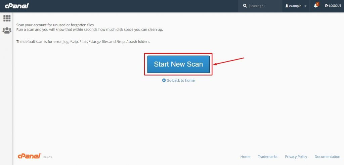Screen dimensions: 344x165
Task: Click the orange cPanel footer logo
Action: coord(30,156)
